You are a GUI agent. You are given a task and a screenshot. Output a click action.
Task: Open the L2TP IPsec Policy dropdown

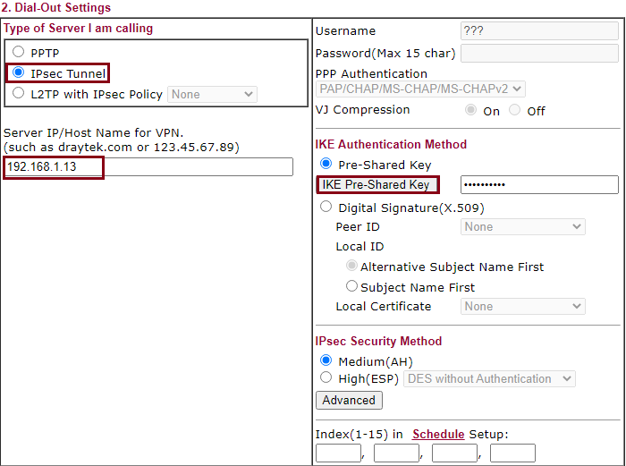(x=212, y=94)
